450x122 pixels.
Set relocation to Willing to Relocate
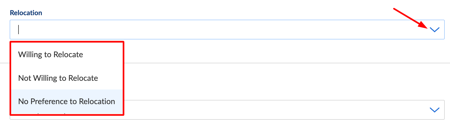51,54
